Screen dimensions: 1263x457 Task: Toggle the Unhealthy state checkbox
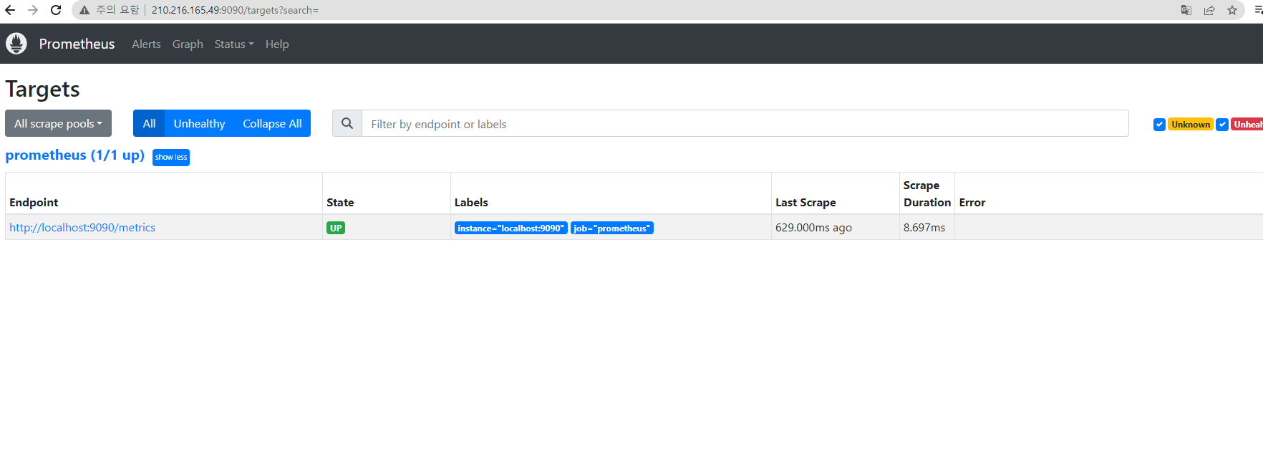coord(1222,125)
